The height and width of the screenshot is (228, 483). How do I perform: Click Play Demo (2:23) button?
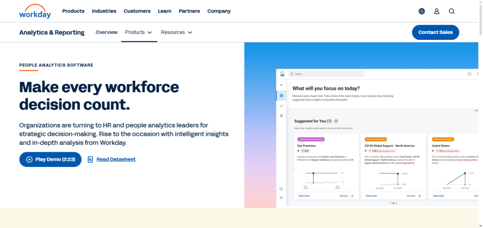point(50,159)
